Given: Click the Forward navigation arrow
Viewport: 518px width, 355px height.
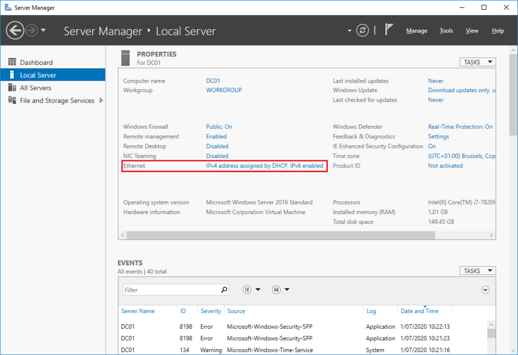Looking at the screenshot, I should (x=32, y=30).
